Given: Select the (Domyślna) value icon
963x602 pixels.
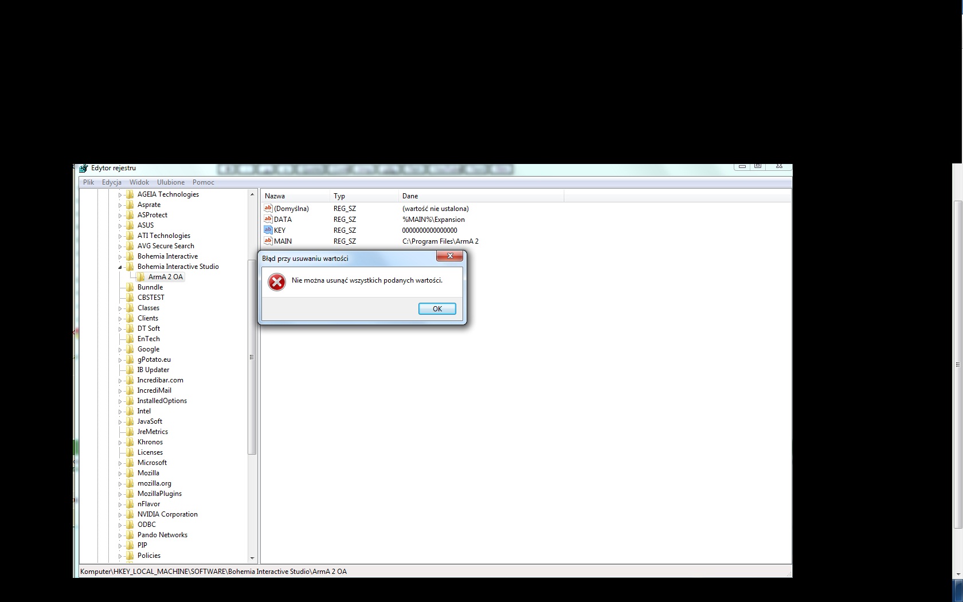Looking at the screenshot, I should (x=268, y=208).
